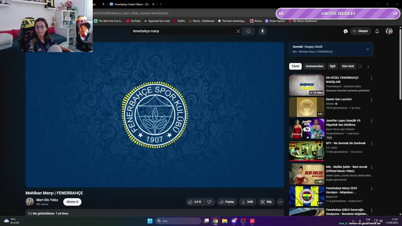402x226 pixels.
Task: Click the İndir download button
Action: 247,202
